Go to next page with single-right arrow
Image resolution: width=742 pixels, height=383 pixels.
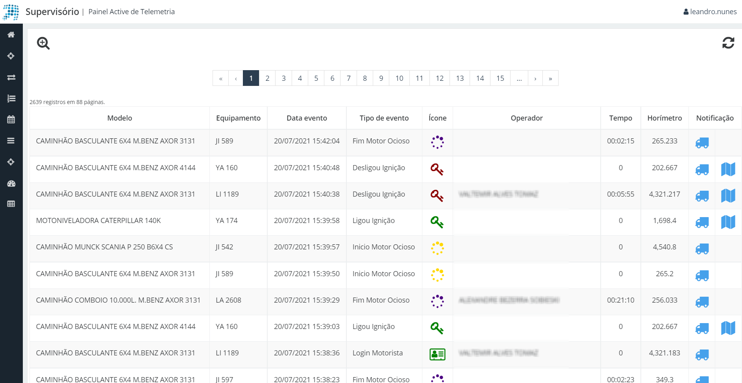coord(535,78)
